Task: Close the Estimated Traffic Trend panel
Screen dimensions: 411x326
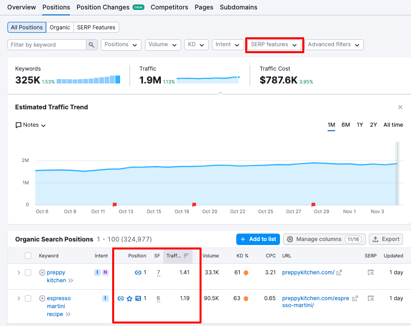Action: (x=400, y=107)
